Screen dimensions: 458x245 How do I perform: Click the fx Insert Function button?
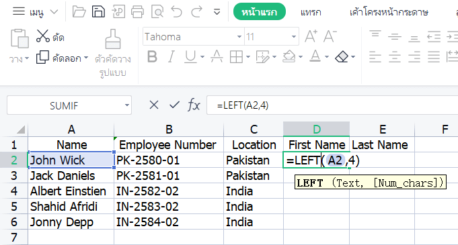tap(194, 105)
